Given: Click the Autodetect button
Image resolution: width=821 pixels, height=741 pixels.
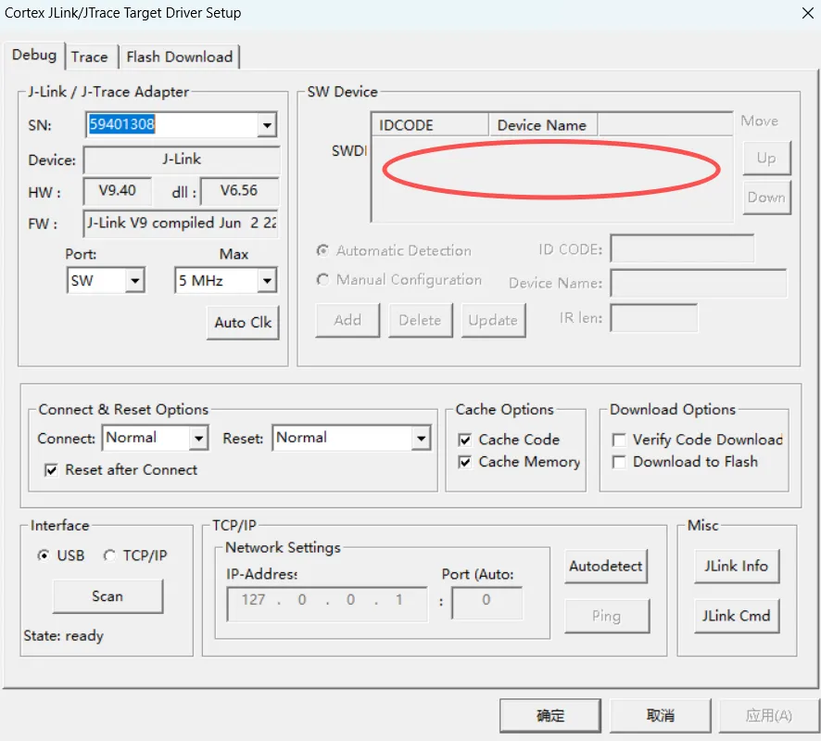Looking at the screenshot, I should (x=606, y=566).
